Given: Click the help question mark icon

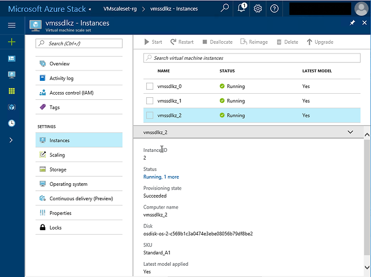Looking at the screenshot, I should (274, 9).
